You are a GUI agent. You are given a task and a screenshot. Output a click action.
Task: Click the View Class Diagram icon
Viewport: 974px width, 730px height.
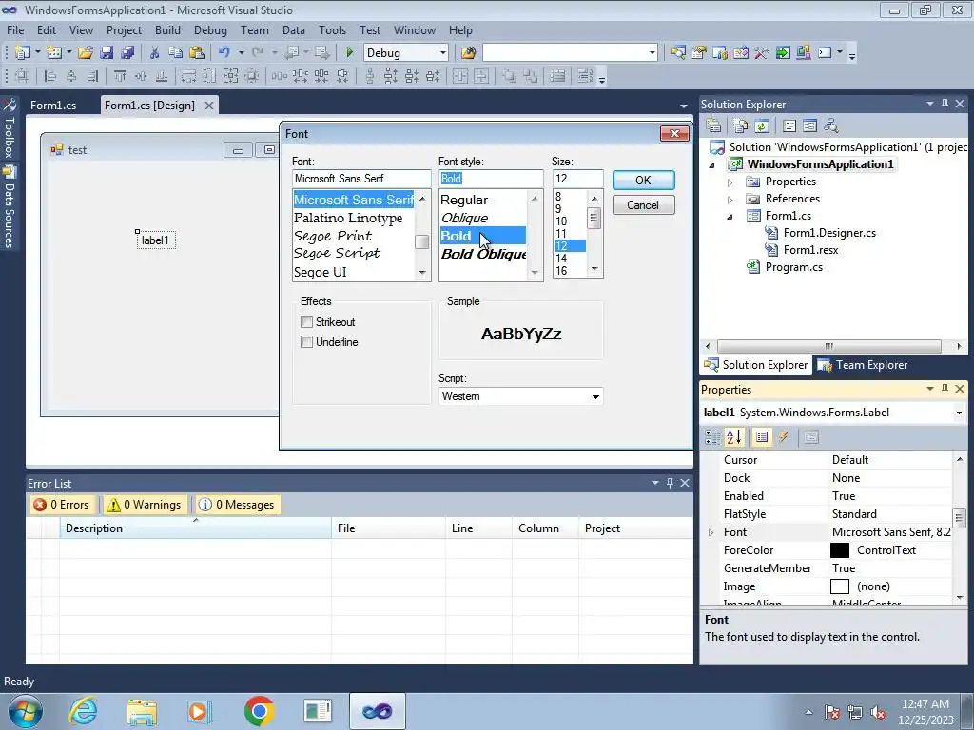click(830, 126)
